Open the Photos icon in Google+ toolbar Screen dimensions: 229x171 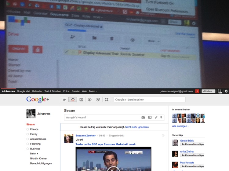(81, 100)
